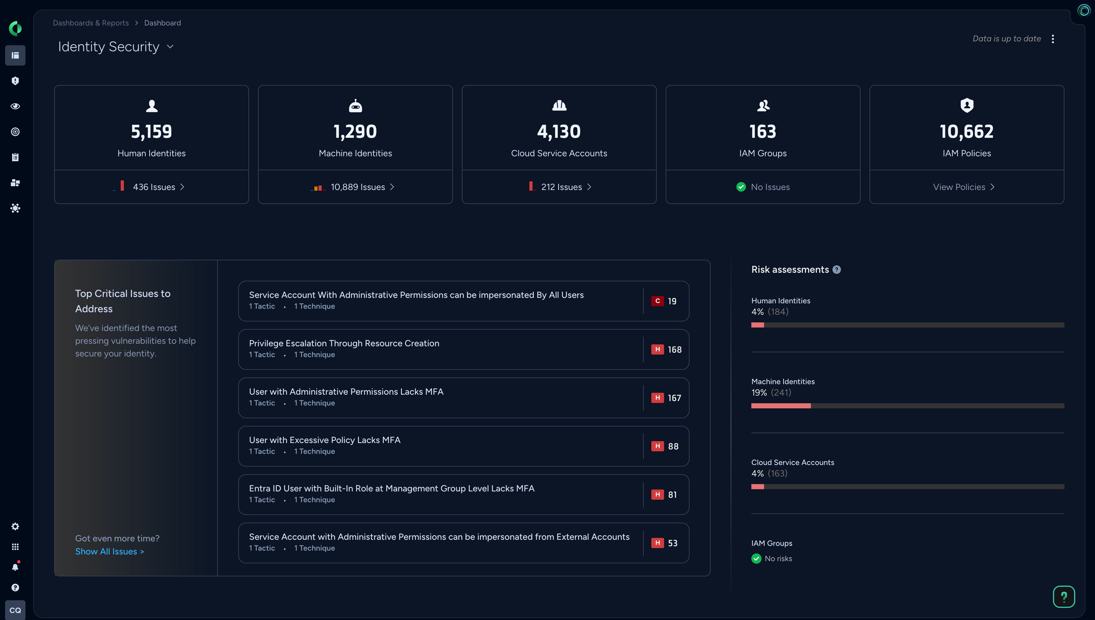The image size is (1095, 620).
Task: Click the target bullseye icon in the sidebar
Action: [15, 131]
